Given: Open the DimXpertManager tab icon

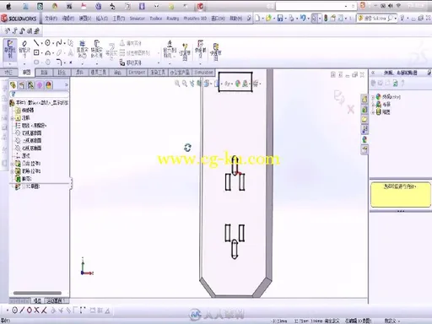Looking at the screenshot, I should (x=40, y=85).
